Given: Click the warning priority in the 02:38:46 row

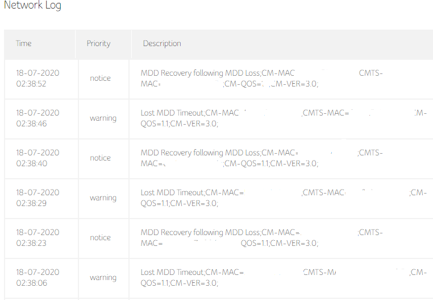Looking at the screenshot, I should 103,118.
